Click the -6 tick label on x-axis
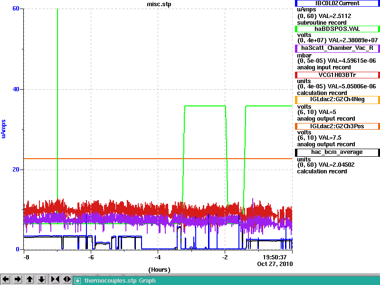 91,257
